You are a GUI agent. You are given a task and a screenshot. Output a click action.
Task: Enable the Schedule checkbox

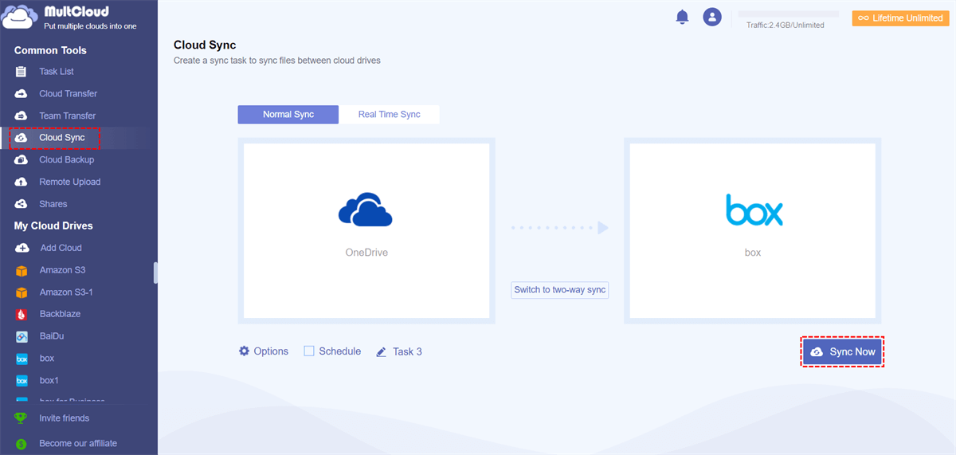pos(309,351)
